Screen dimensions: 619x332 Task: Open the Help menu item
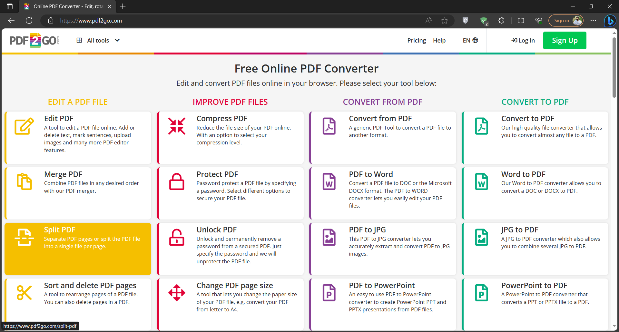[x=439, y=40]
